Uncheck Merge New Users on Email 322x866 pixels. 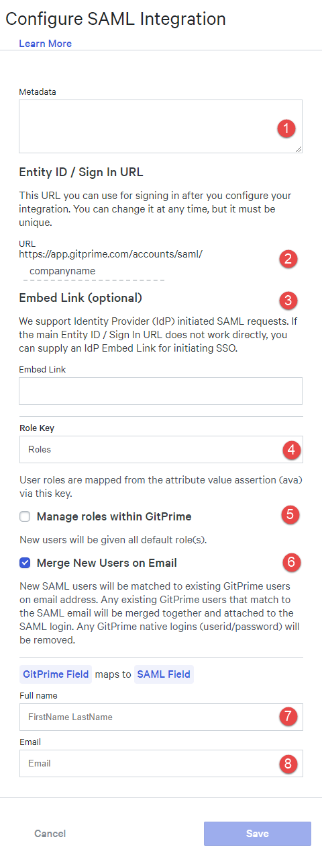(25, 563)
